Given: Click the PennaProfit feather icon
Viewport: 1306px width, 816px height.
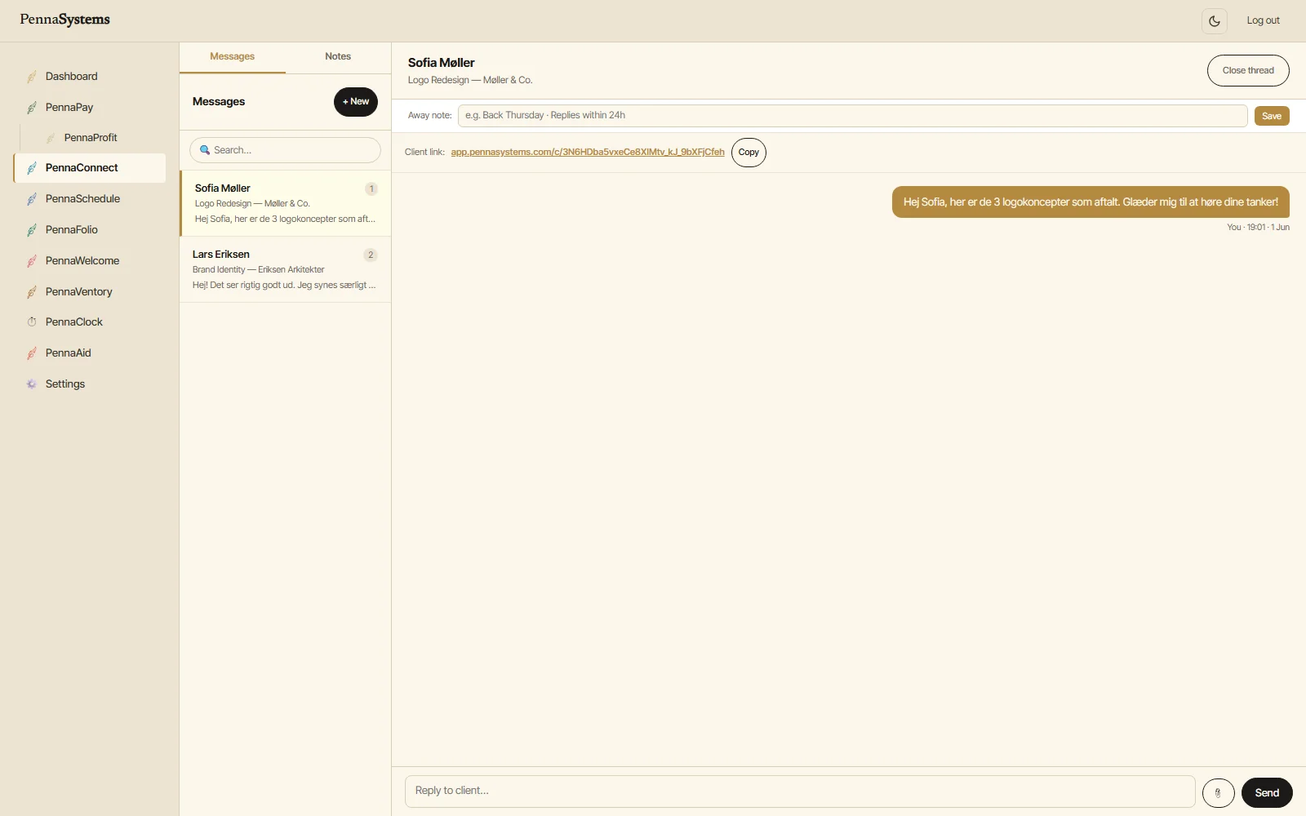Looking at the screenshot, I should pos(51,138).
